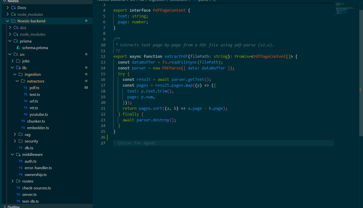
Task: Click the TS icon next to db.ts
Action: 21,148
